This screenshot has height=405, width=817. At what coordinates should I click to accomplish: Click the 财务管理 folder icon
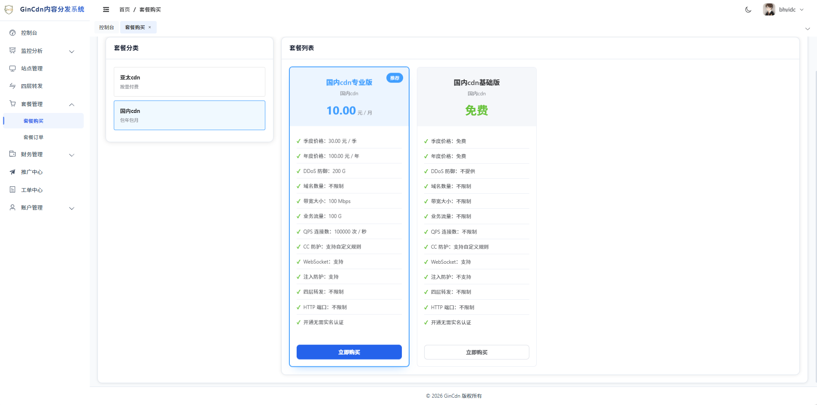[x=12, y=154]
